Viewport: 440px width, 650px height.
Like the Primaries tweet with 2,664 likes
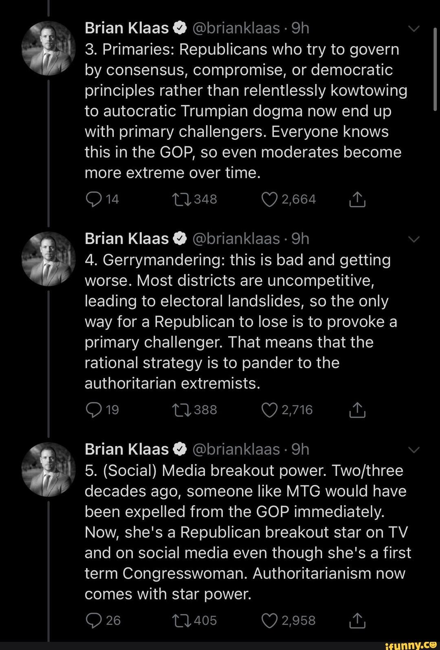(269, 199)
